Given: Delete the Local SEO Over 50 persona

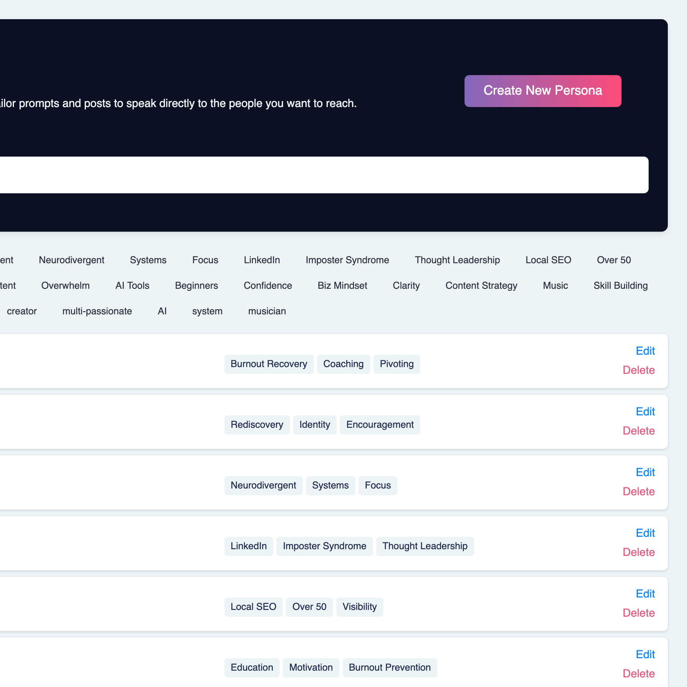Looking at the screenshot, I should click(x=638, y=613).
